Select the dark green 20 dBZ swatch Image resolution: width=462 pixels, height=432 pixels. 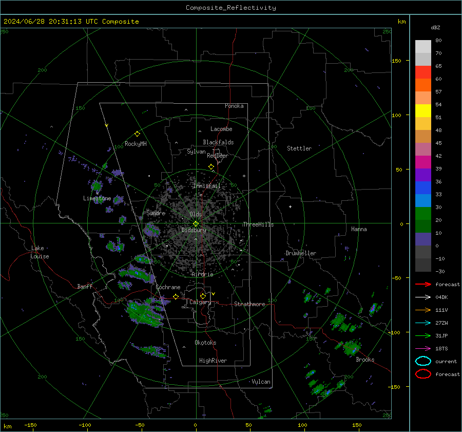coord(423,227)
